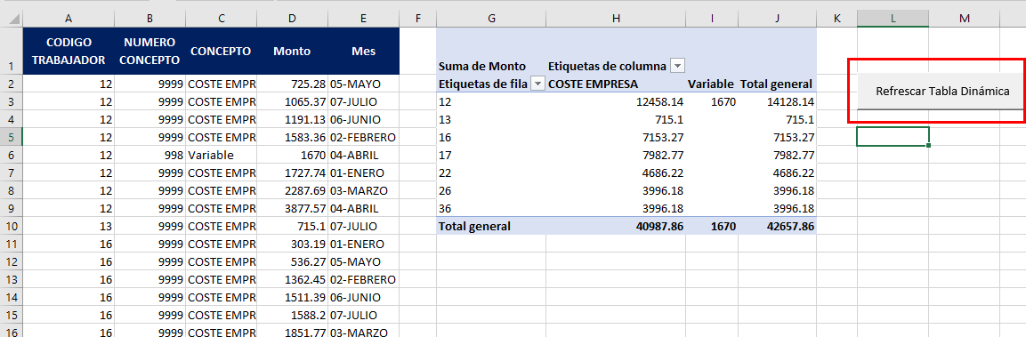This screenshot has width=1026, height=337.
Task: Select grand total value 40987.86
Action: [616, 227]
